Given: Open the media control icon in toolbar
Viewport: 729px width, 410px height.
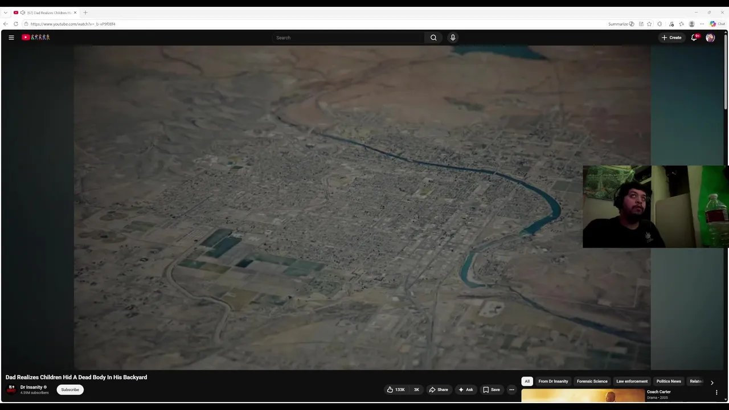Looking at the screenshot, I should (671, 24).
